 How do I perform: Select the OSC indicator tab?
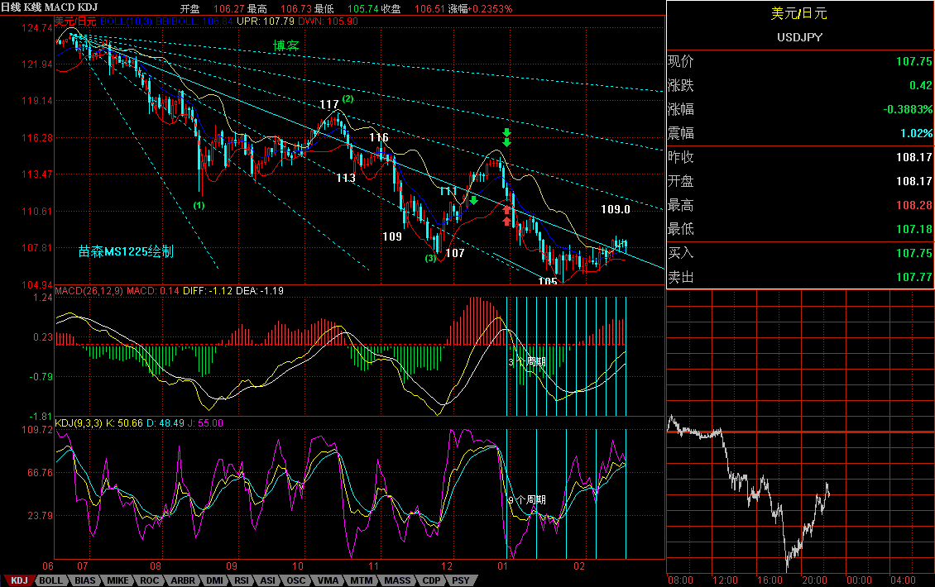tap(295, 580)
